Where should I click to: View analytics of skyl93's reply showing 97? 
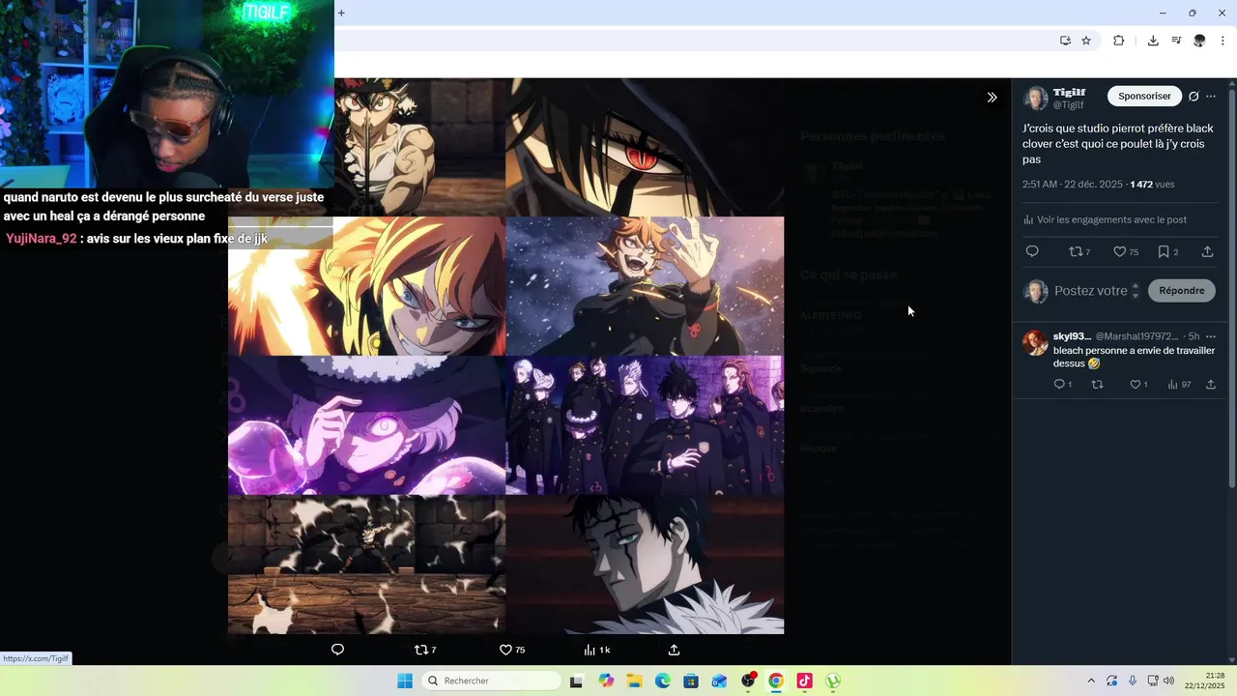coord(1179,385)
